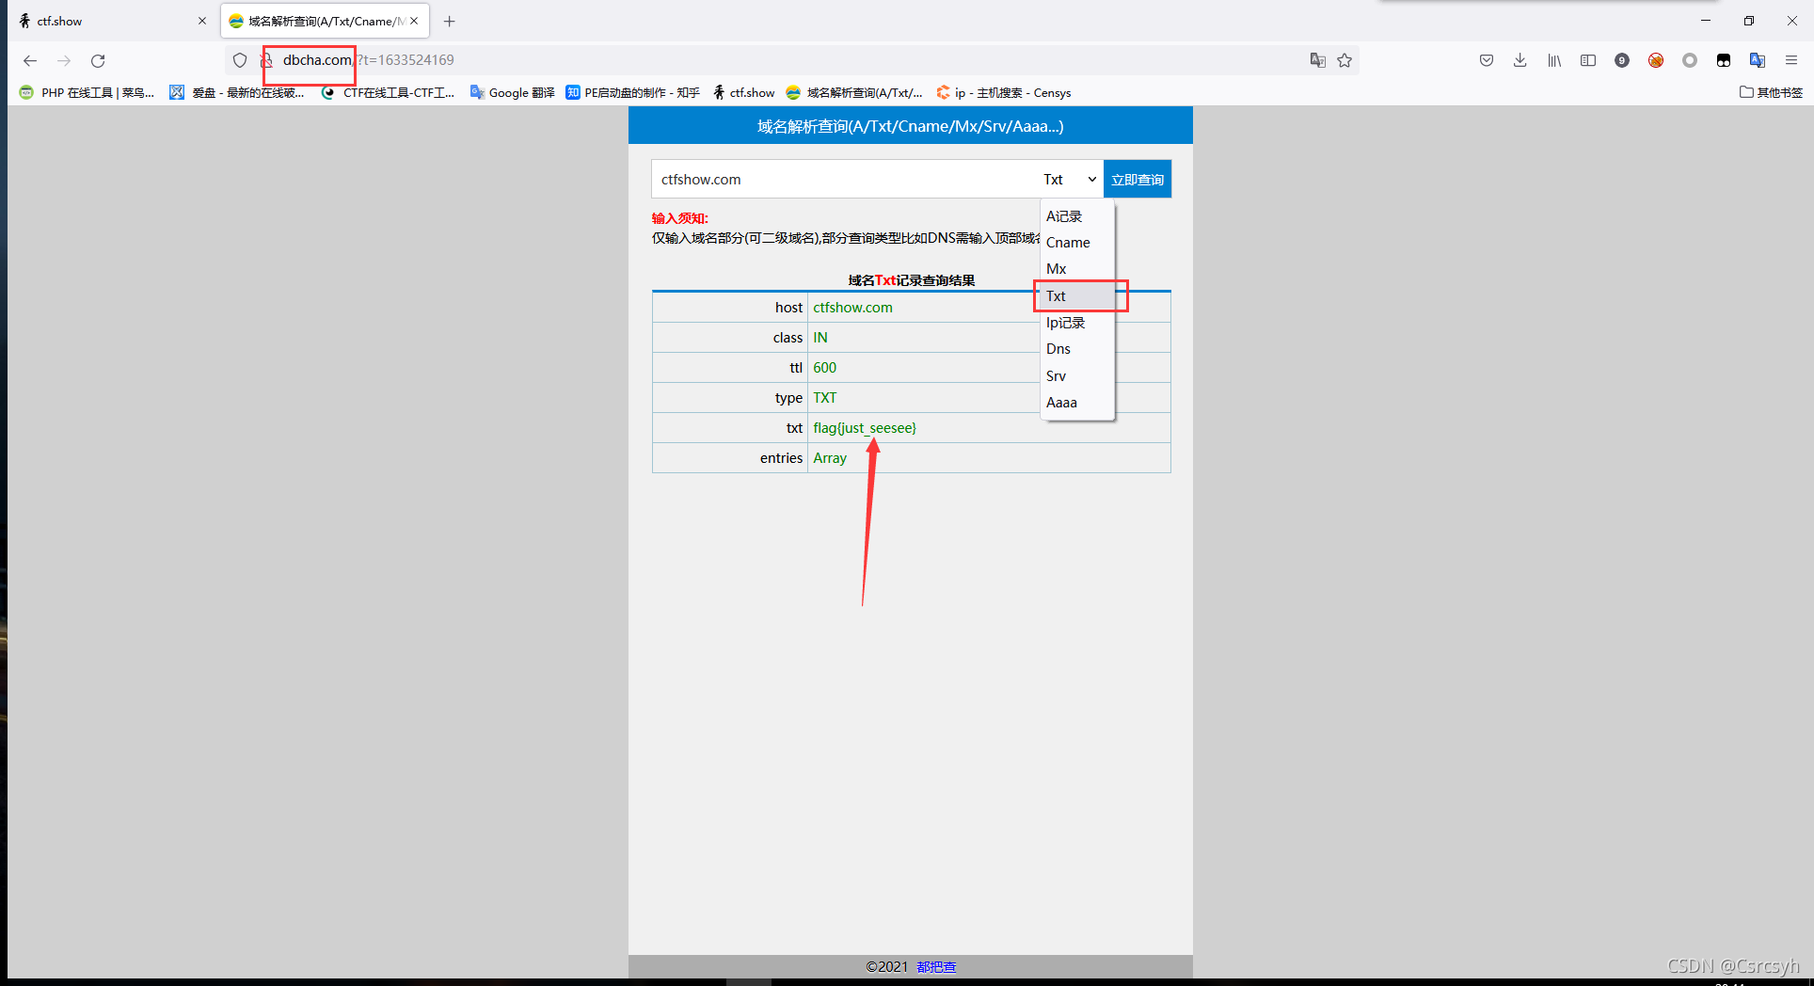Choose Ip记录 from the dropdown list

1077,323
